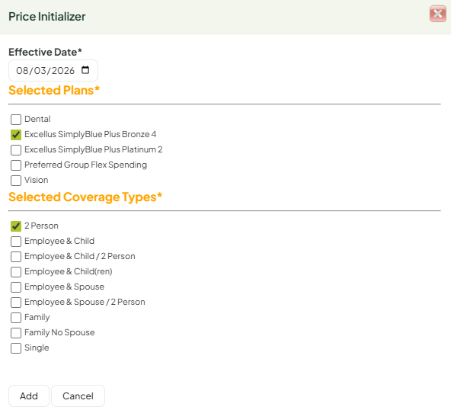Click the Cancel button
This screenshot has height=410, width=451.
[x=78, y=396]
